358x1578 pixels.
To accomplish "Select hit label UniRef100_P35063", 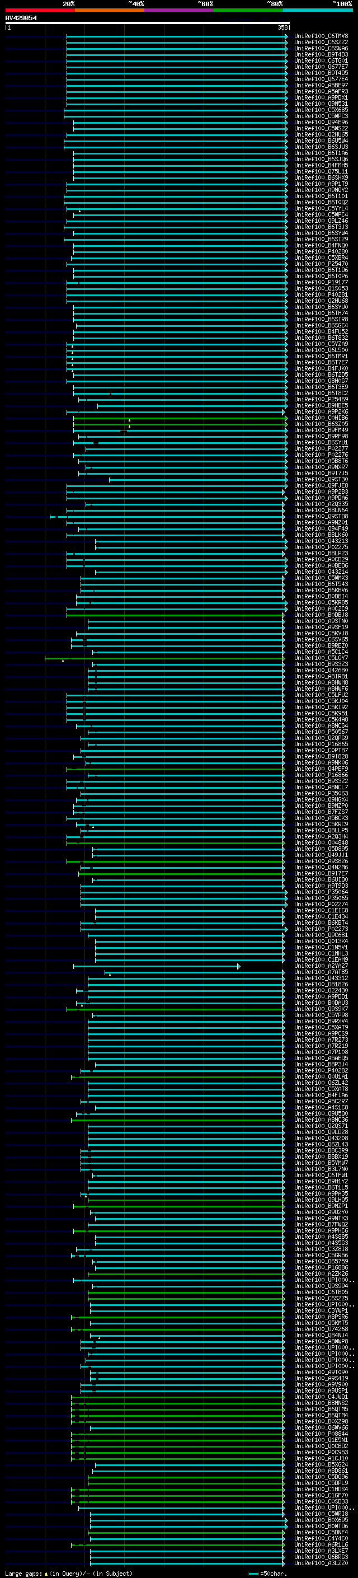I will point(321,793).
